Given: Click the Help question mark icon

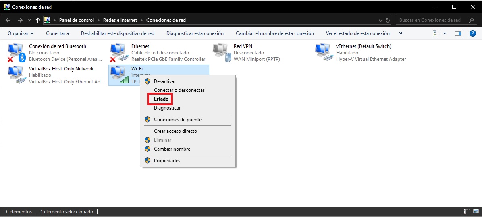Looking at the screenshot, I should (x=473, y=33).
